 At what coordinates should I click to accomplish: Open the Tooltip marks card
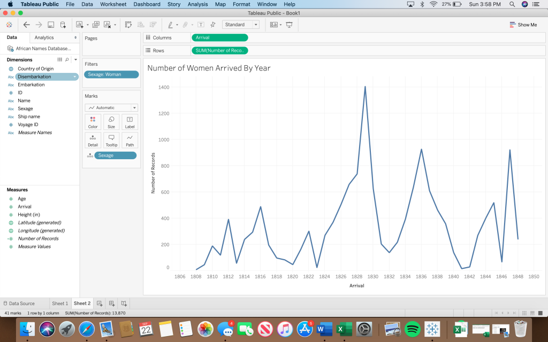(111, 140)
